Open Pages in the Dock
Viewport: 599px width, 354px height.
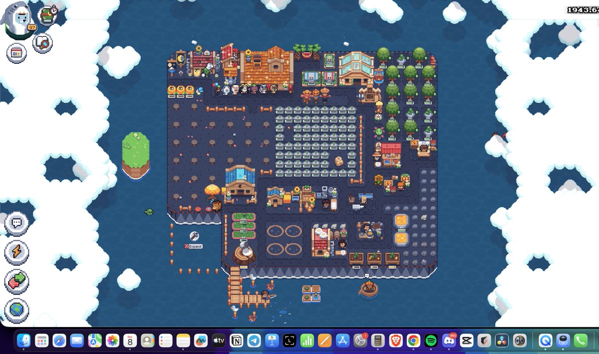click(325, 341)
